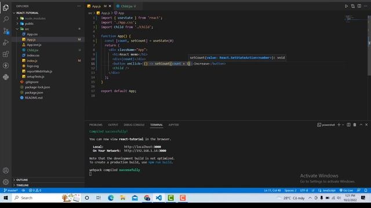The width and height of the screenshot is (371, 208).
Task: Expand the OUTLINE section
Action: pyautogui.click(x=48, y=180)
